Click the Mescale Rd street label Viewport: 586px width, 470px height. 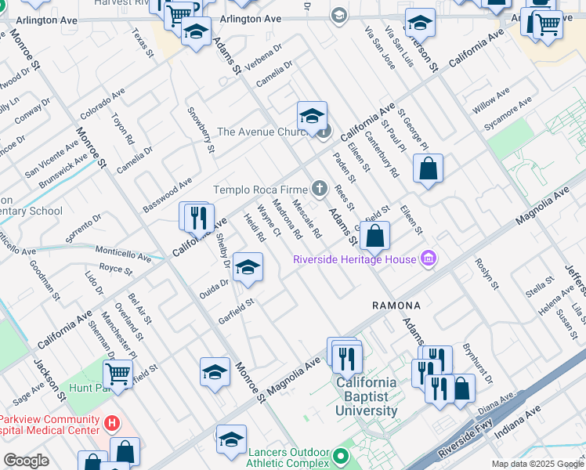pyautogui.click(x=307, y=219)
